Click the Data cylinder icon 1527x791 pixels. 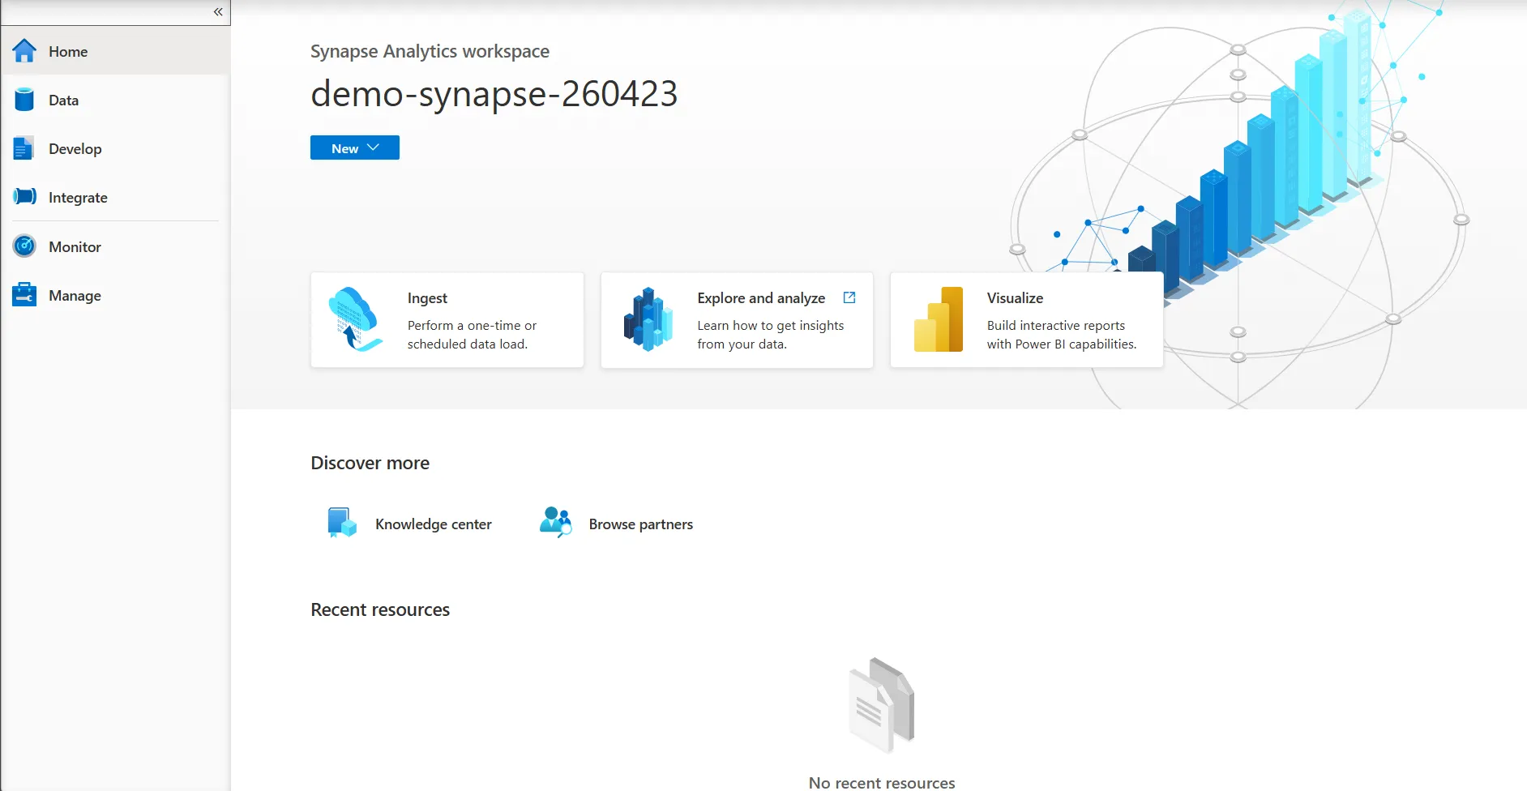click(24, 100)
